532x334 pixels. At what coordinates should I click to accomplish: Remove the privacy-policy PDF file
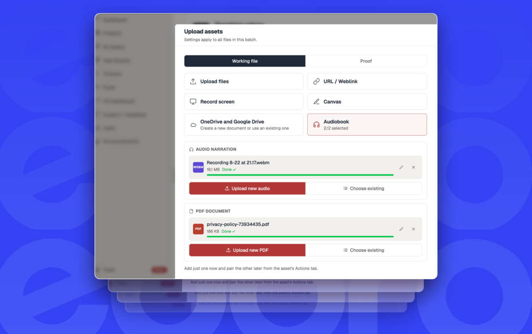click(x=414, y=229)
